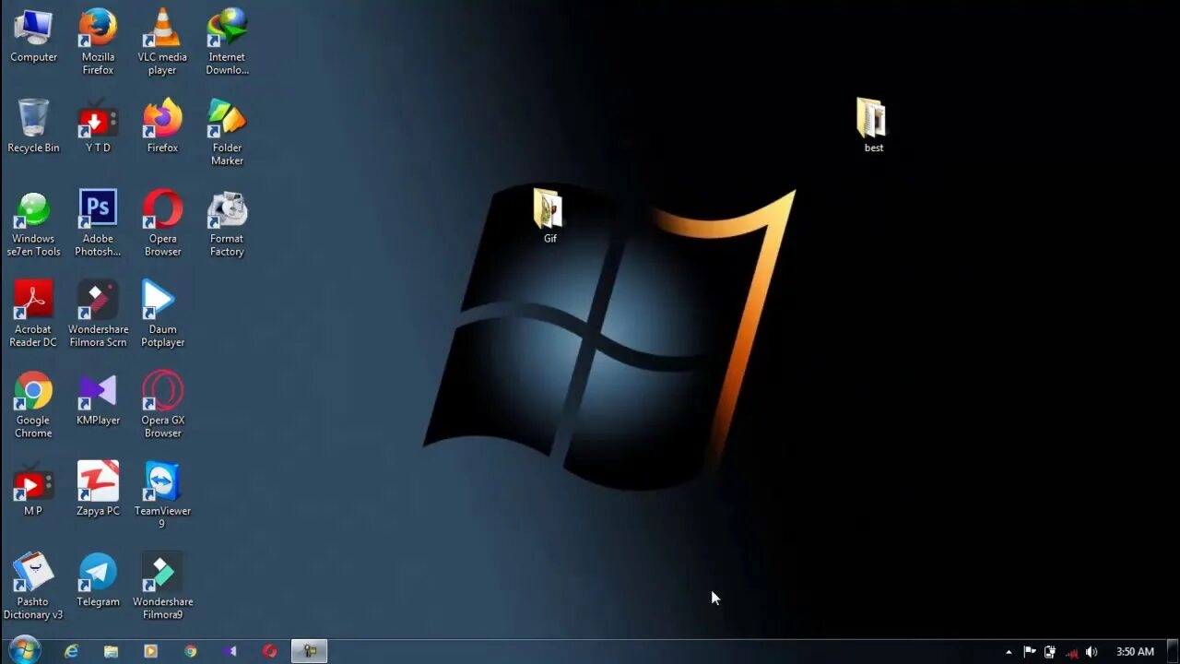
Task: Select the Y T D shortcut
Action: (x=98, y=126)
